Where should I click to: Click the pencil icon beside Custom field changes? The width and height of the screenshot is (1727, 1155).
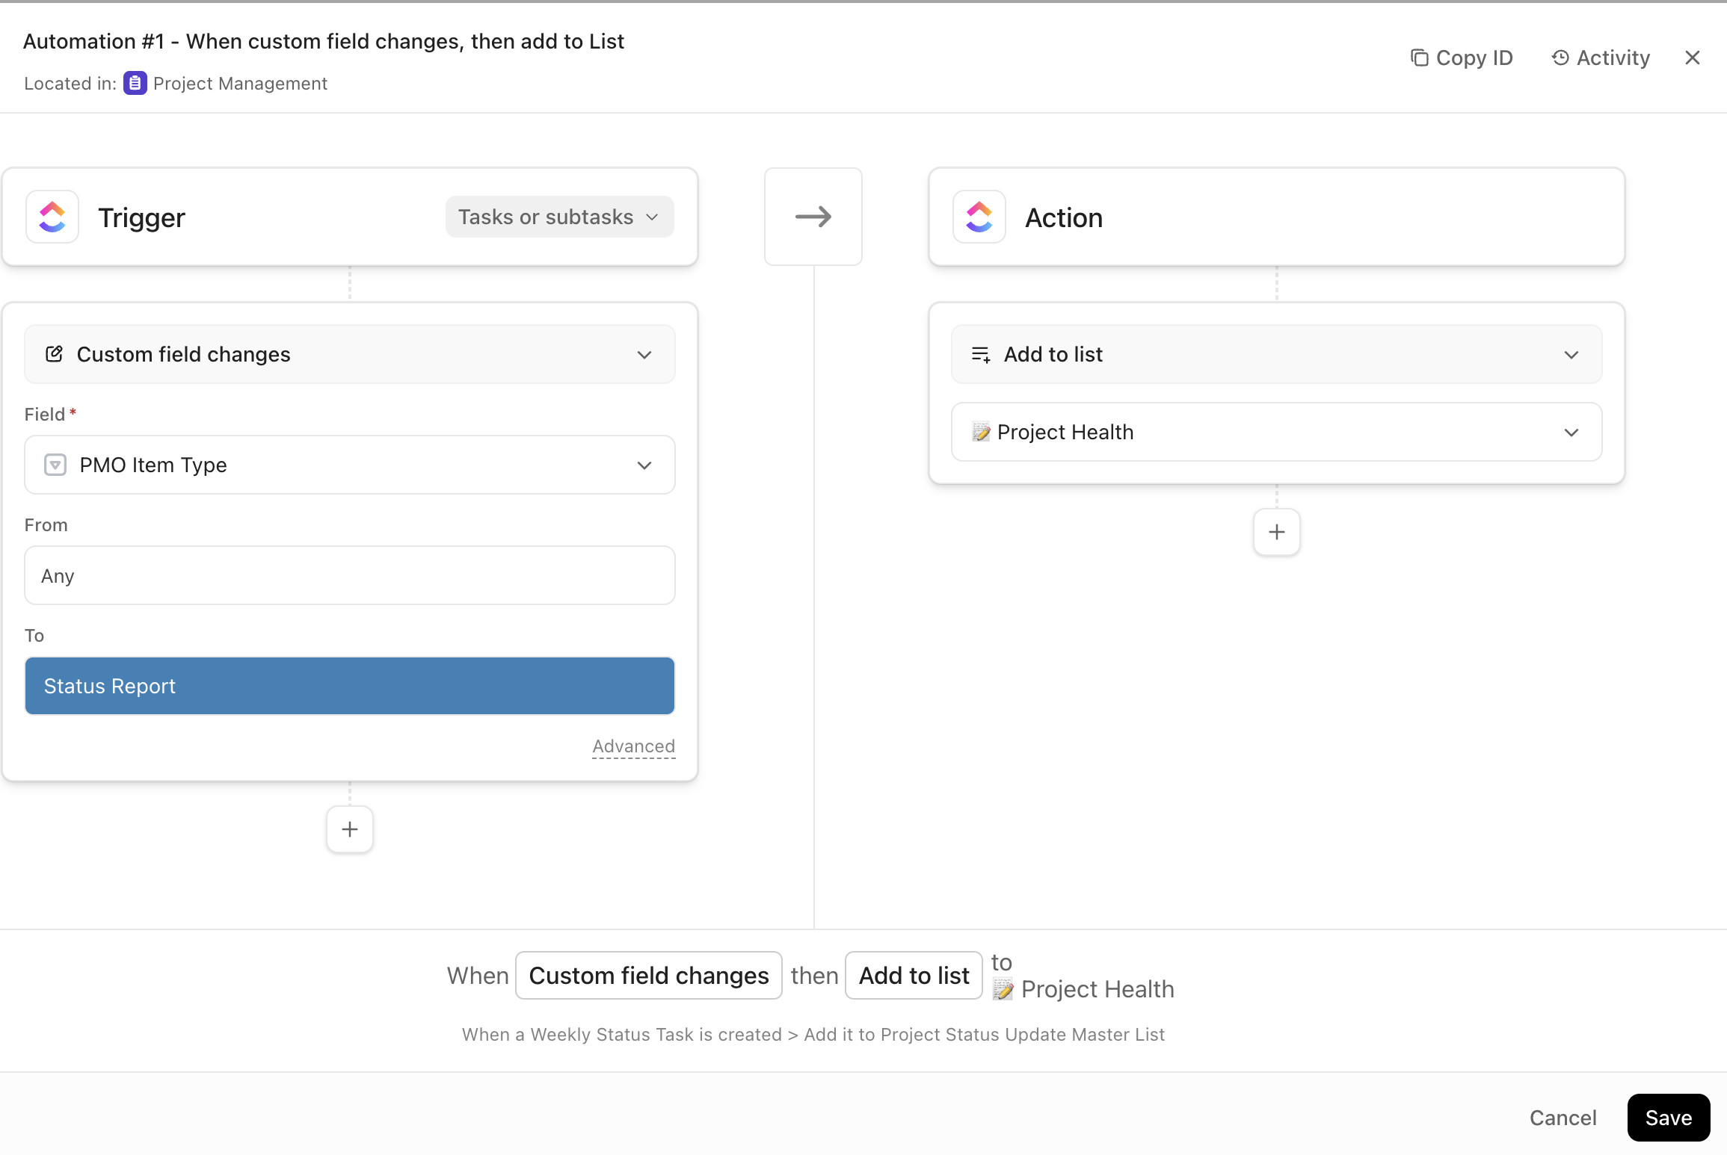coord(54,354)
